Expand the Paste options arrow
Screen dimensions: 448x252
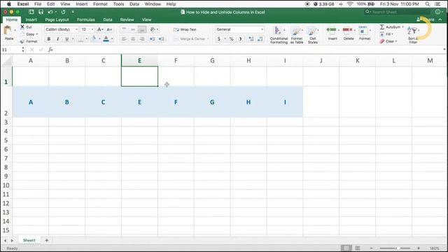[x=15, y=30]
